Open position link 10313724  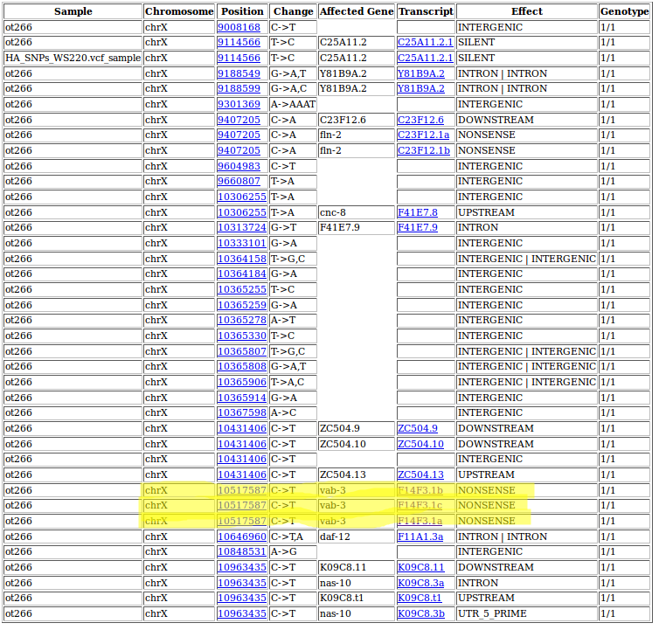tap(242, 227)
